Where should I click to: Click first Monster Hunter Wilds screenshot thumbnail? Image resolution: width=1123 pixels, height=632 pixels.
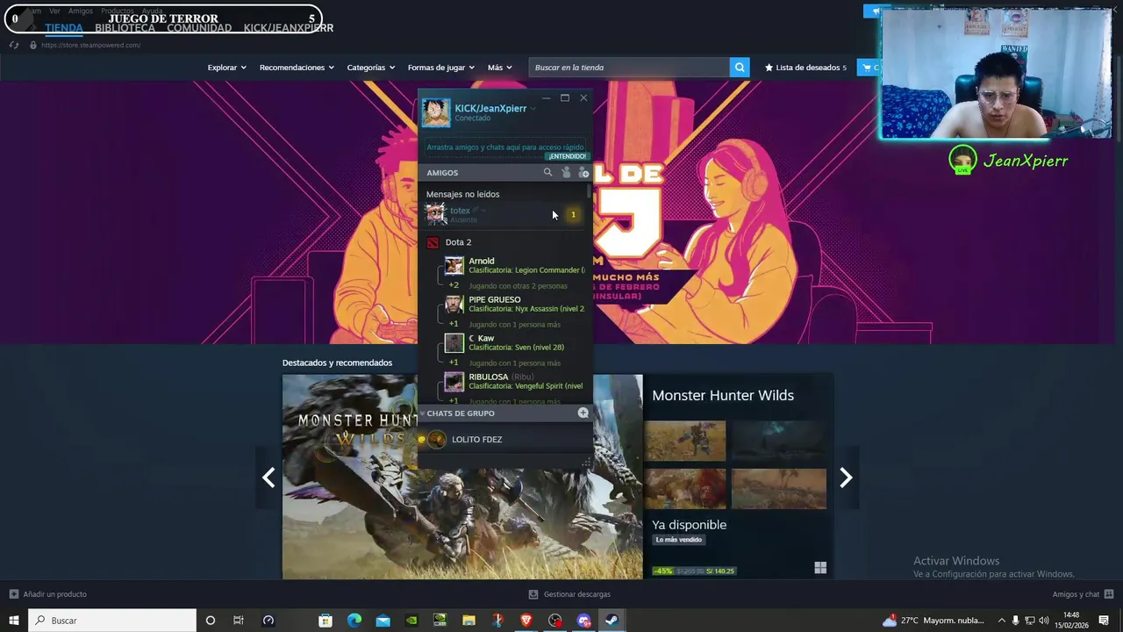coord(685,441)
